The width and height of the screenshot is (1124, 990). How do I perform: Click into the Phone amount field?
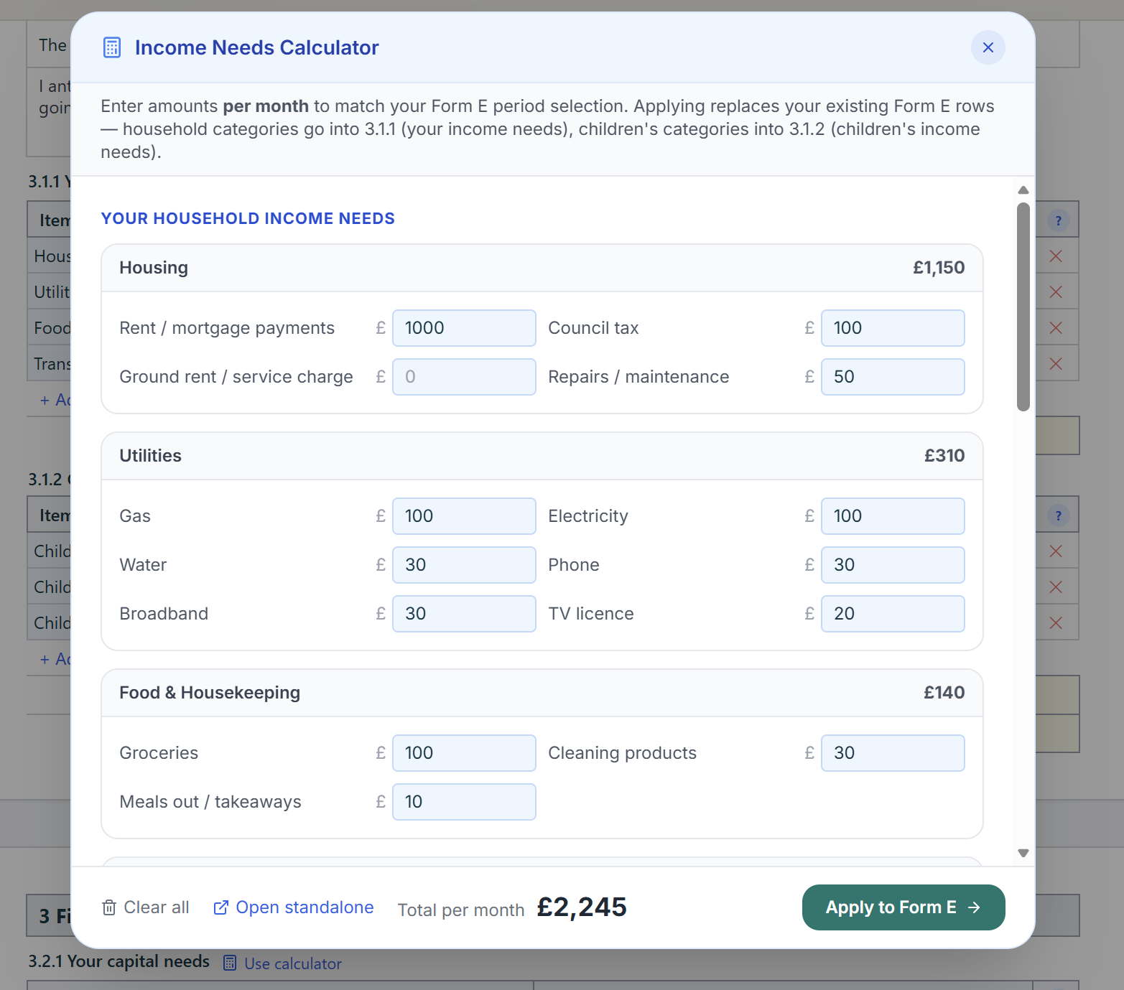point(893,565)
